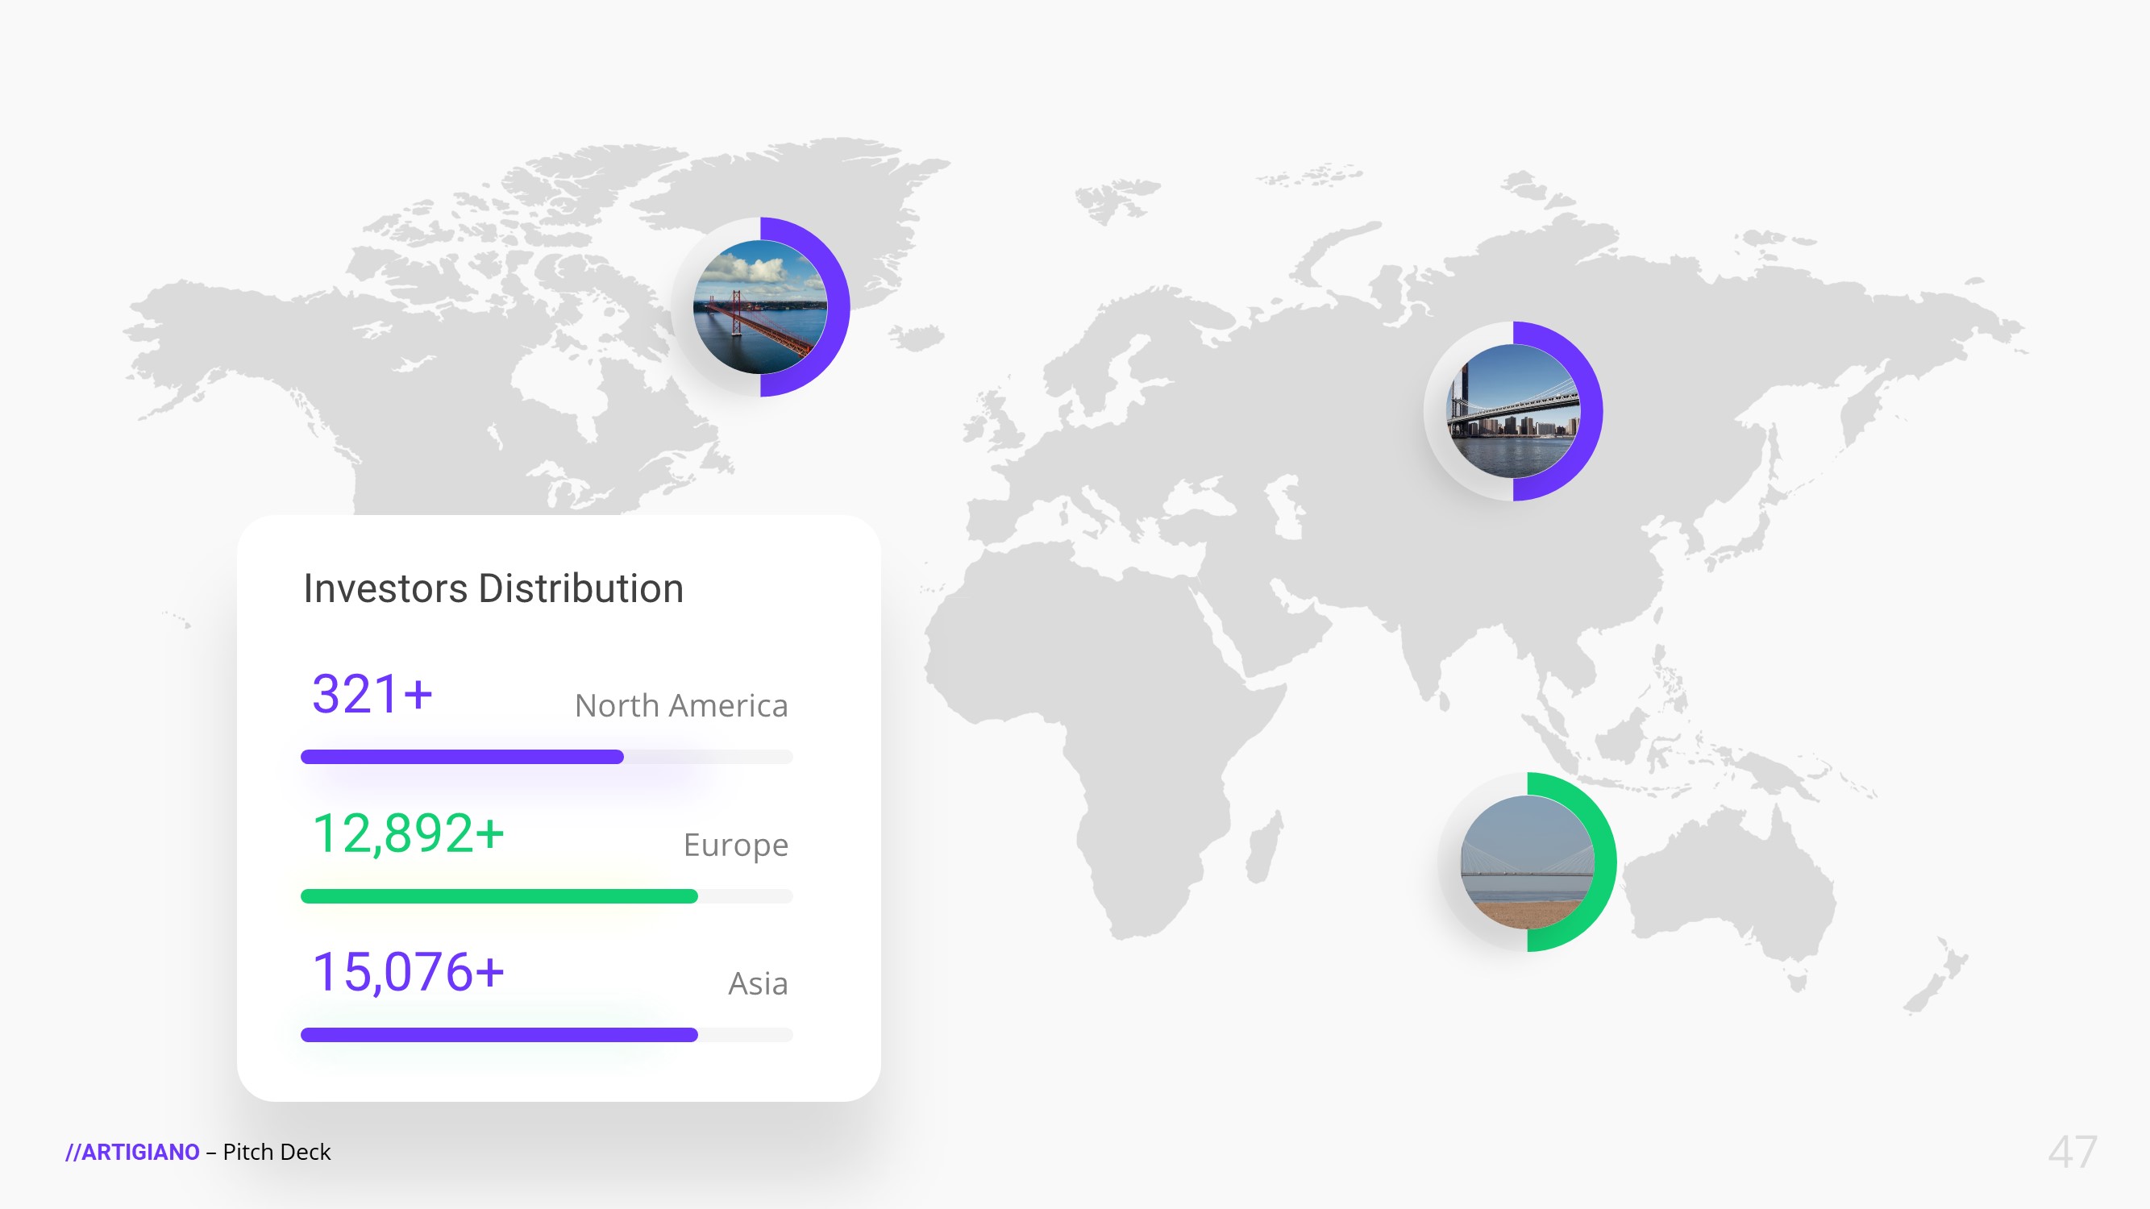Click the //ARTIGIANO brand text
This screenshot has height=1209, width=2150.
133,1153
